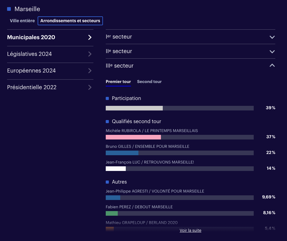Image resolution: width=287 pixels, height=241 pixels.
Task: Expand the IIe secteur section
Action: [x=272, y=52]
